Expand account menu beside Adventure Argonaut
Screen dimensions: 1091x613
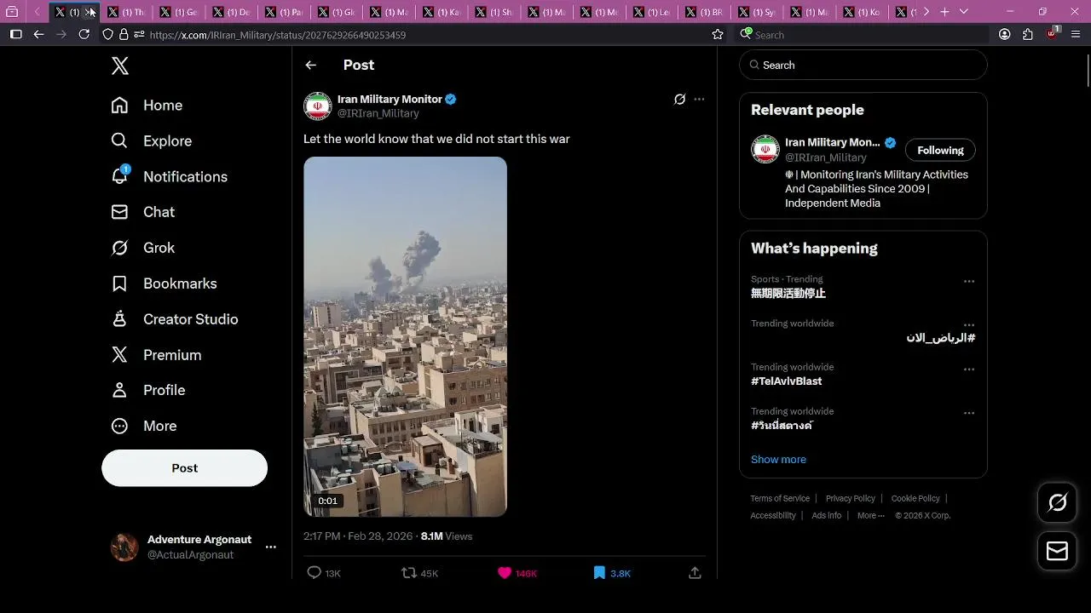270,547
